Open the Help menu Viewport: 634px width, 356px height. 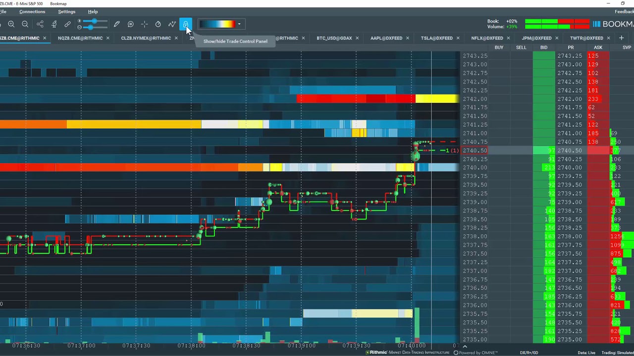93,11
